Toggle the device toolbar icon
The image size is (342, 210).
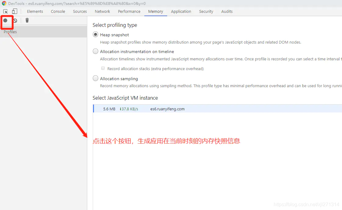point(15,11)
